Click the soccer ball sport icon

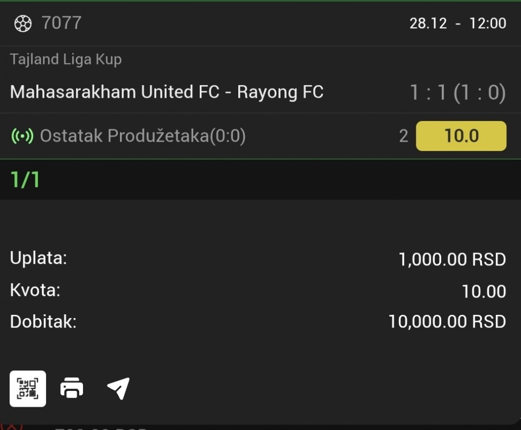pos(23,23)
